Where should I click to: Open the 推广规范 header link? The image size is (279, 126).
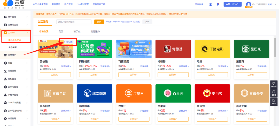(x=68, y=4)
